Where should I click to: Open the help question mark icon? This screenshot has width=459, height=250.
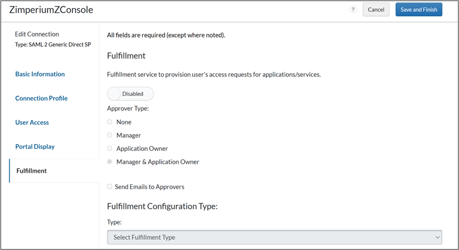click(353, 10)
